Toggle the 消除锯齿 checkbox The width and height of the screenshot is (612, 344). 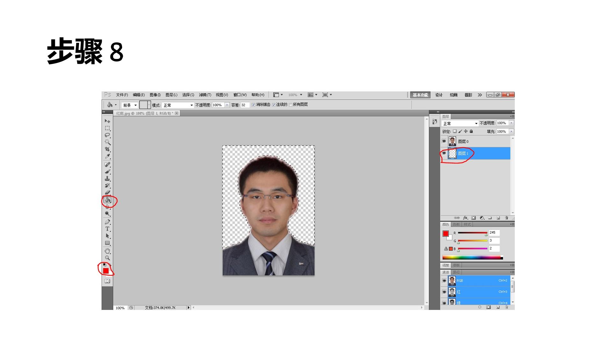253,105
